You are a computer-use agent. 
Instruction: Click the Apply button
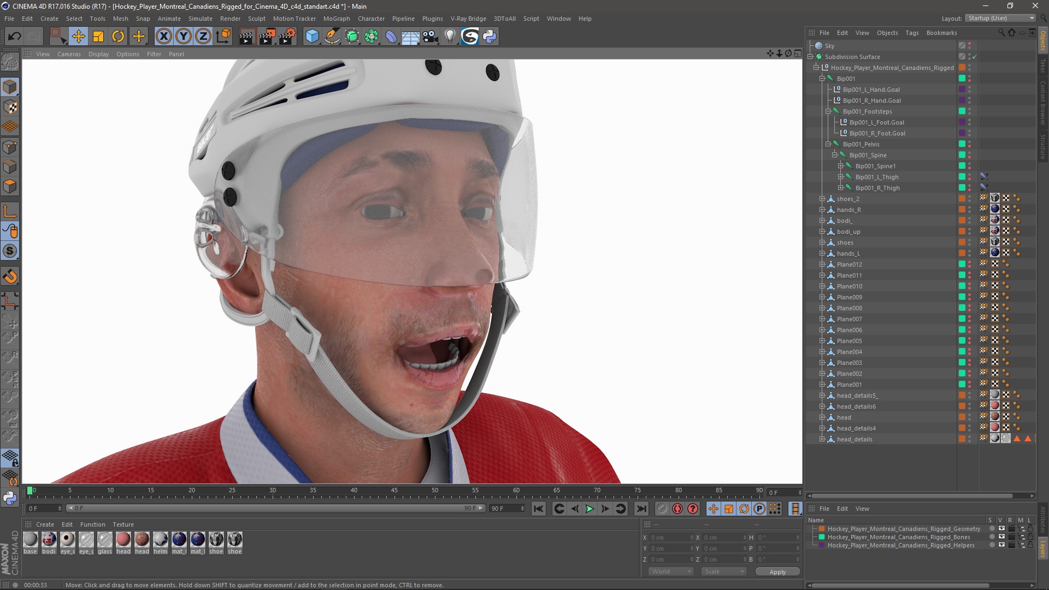pos(777,572)
